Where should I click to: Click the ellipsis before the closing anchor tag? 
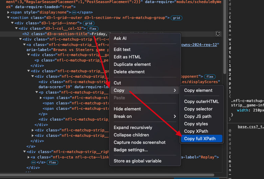(34, 162)
